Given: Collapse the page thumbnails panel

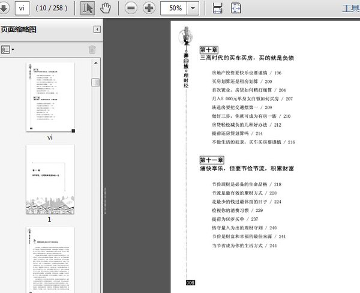Looking at the screenshot, I should (x=97, y=29).
